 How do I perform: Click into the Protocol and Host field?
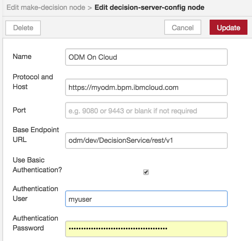pyautogui.click(x=146, y=87)
